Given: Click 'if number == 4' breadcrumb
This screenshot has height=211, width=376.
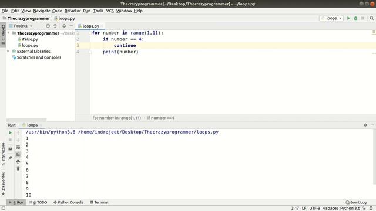Looking at the screenshot, I should point(160,118).
